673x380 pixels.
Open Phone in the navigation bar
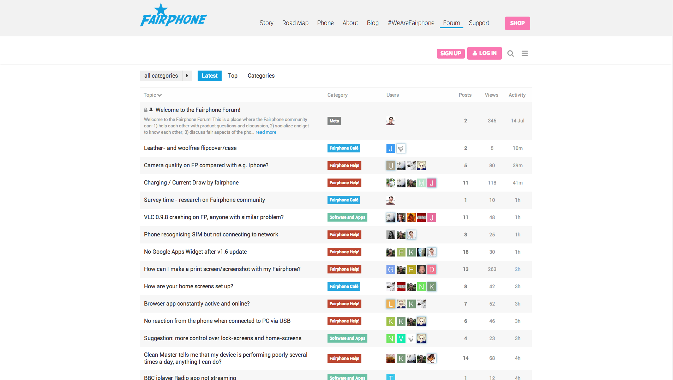pos(325,23)
